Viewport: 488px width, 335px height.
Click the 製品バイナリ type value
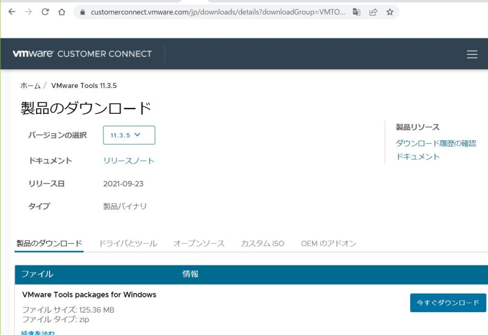(x=124, y=206)
